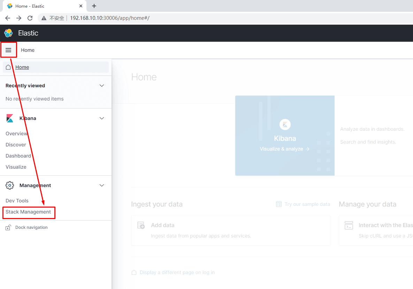Click the Management section heading
This screenshot has height=289, width=413.
tap(35, 185)
